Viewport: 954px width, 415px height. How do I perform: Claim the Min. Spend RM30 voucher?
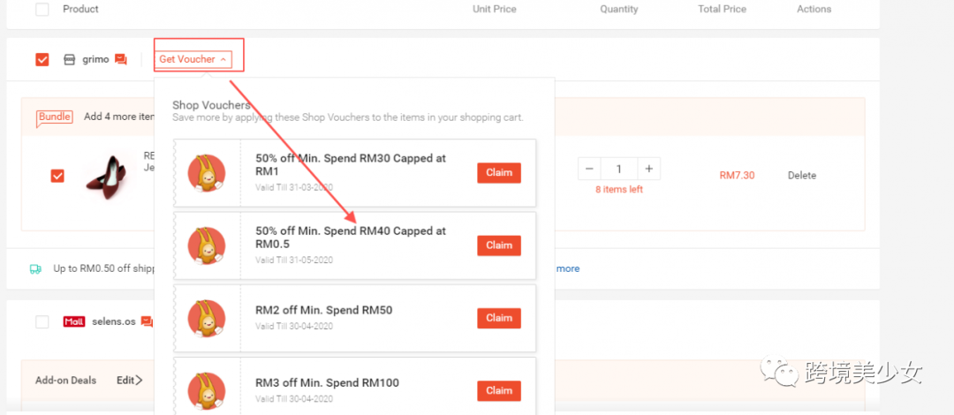[499, 173]
